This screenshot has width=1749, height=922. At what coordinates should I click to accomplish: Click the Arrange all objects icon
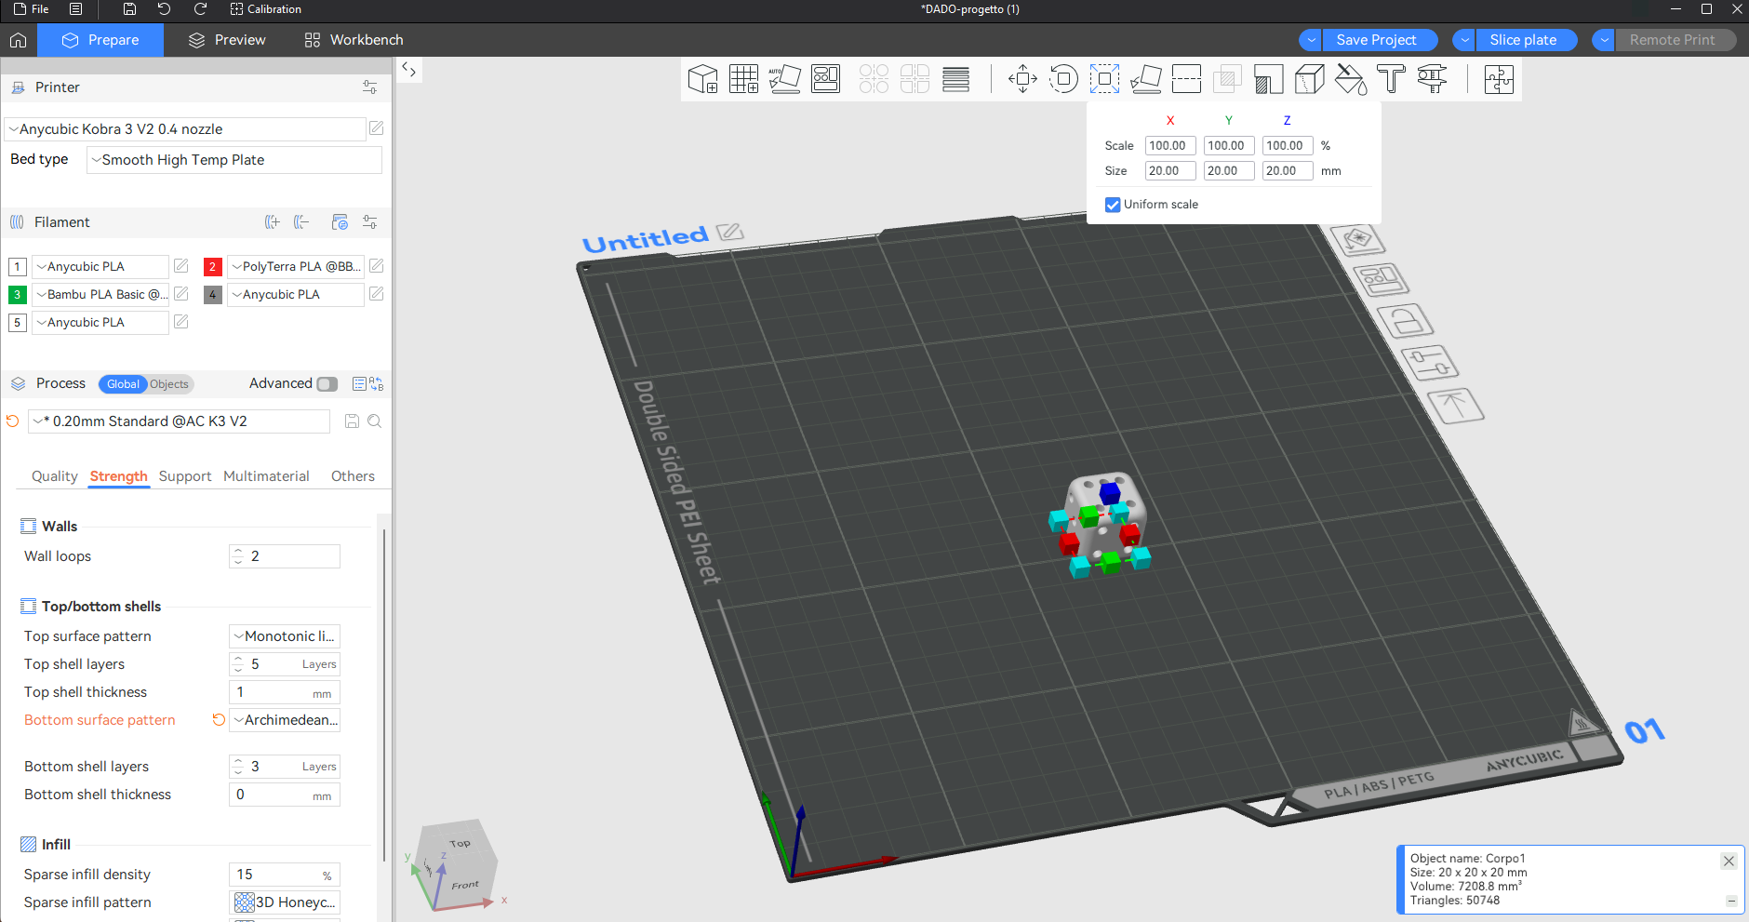pos(825,79)
